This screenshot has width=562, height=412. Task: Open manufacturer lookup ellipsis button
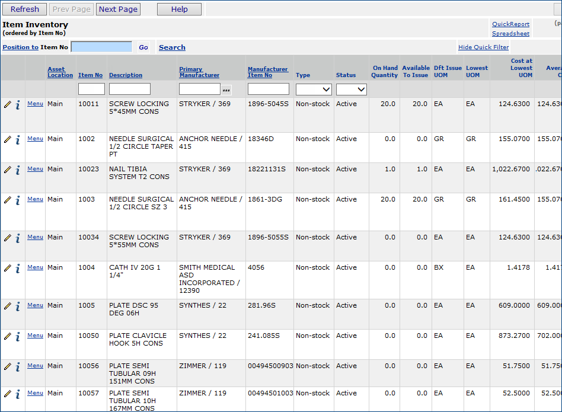pos(226,90)
